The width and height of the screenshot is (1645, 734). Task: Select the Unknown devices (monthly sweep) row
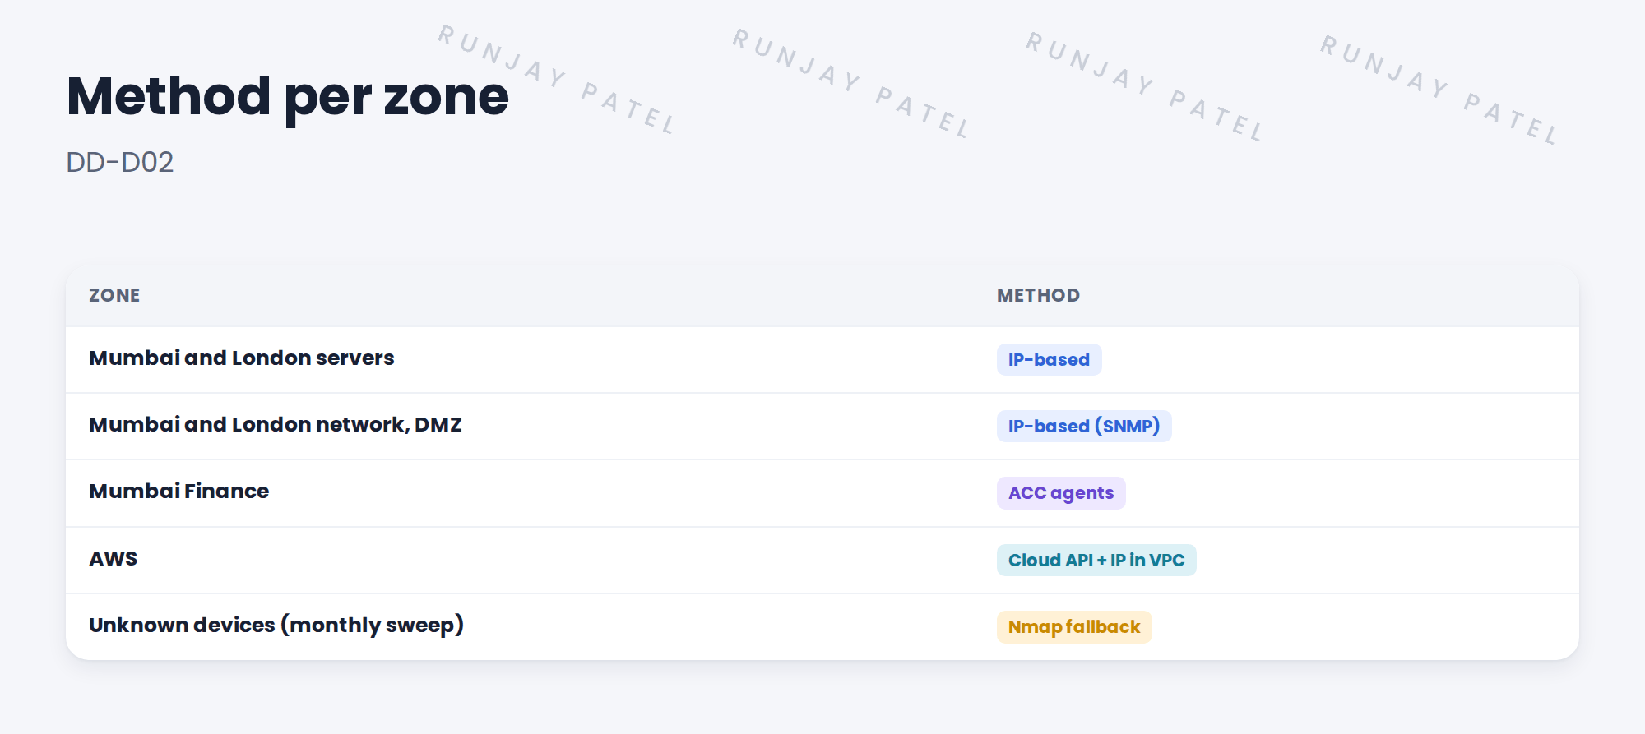point(822,627)
